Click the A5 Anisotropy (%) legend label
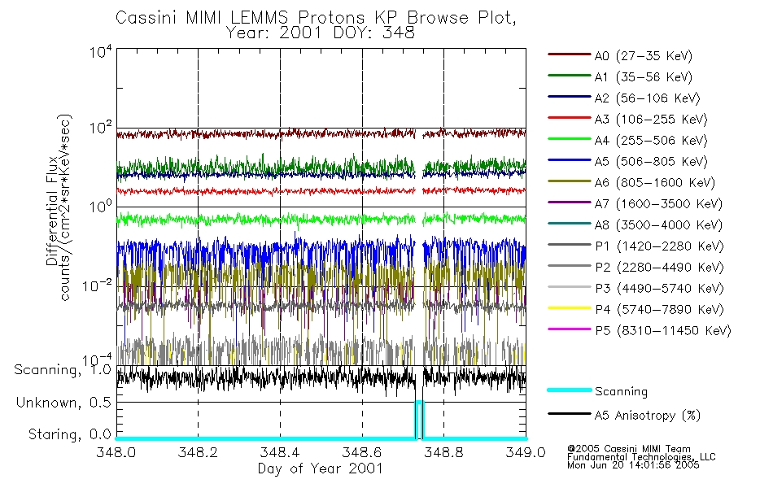 pos(648,416)
